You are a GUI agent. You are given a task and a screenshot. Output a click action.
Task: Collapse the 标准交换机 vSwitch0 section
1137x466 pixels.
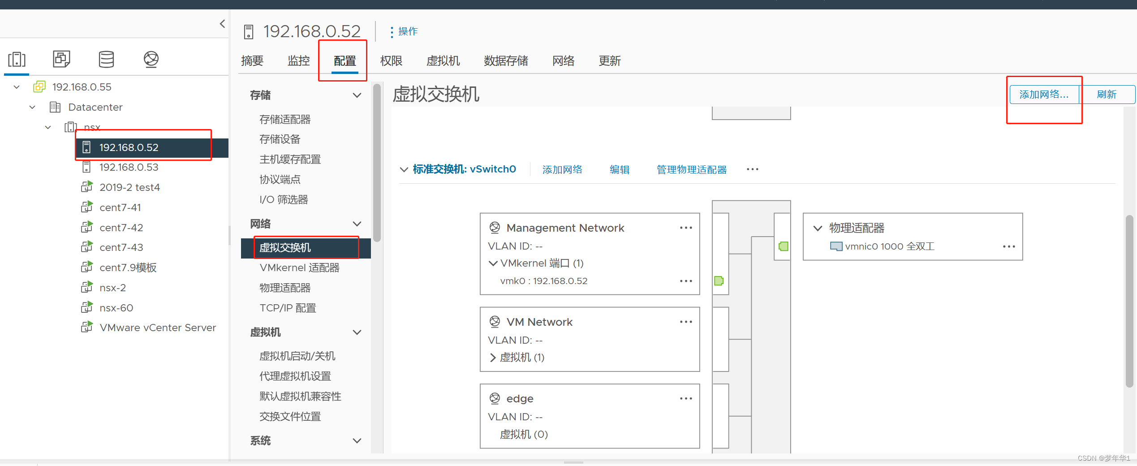pyautogui.click(x=404, y=169)
